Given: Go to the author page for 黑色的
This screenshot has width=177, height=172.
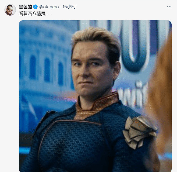Looking at the screenshot, I should [25, 7].
